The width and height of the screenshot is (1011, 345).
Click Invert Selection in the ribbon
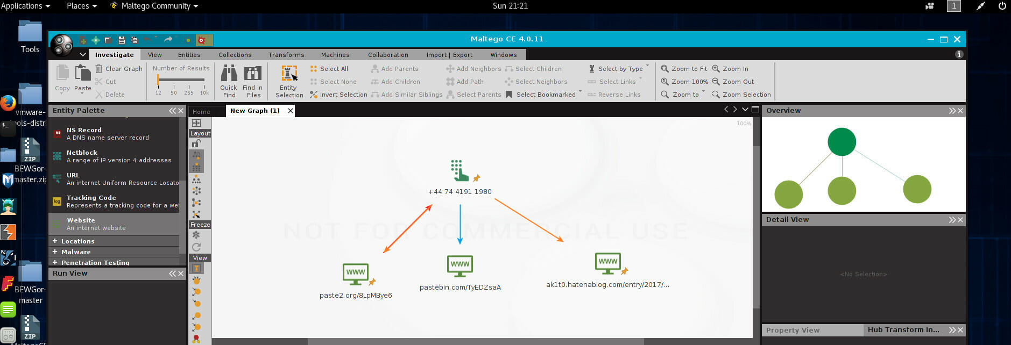339,95
